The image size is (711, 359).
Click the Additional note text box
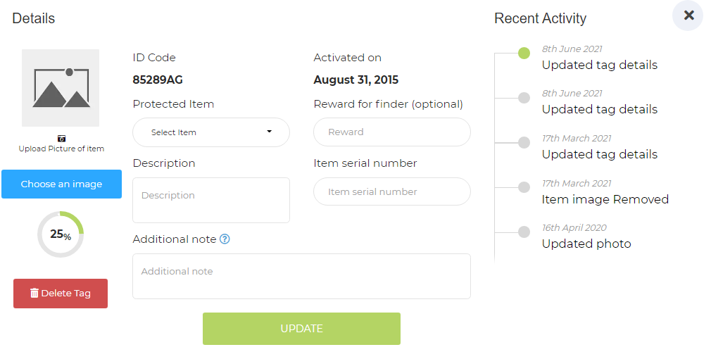(301, 276)
